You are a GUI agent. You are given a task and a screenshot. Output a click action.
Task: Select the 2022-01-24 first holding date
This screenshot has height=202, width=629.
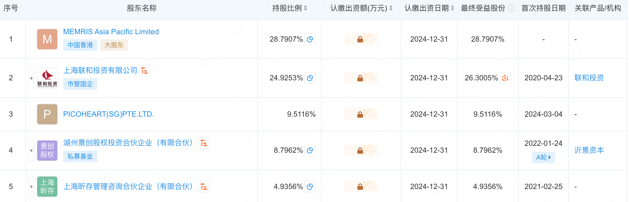point(544,143)
